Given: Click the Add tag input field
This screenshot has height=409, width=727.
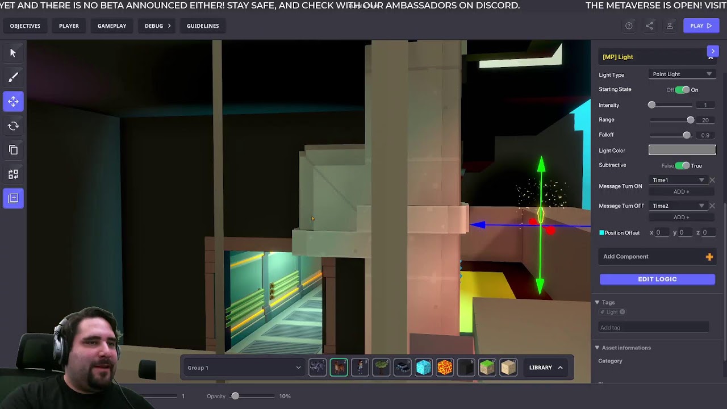Looking at the screenshot, I should pos(654,327).
